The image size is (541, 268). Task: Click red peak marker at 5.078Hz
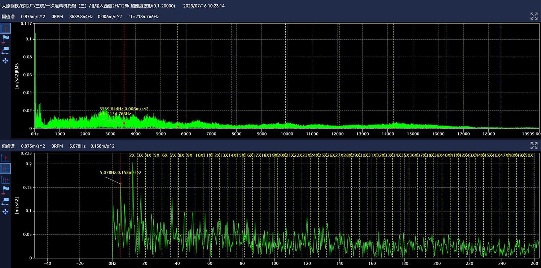[x=121, y=184]
